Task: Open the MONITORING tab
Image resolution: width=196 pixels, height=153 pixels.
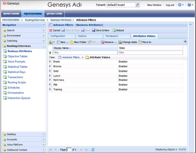Action: click(11, 14)
